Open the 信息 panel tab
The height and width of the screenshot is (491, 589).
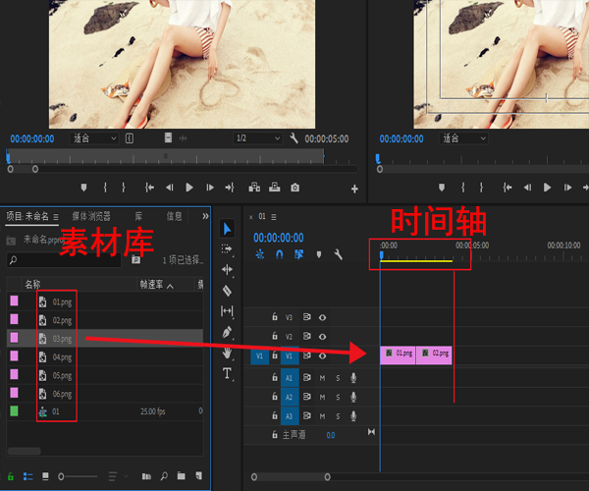(174, 216)
